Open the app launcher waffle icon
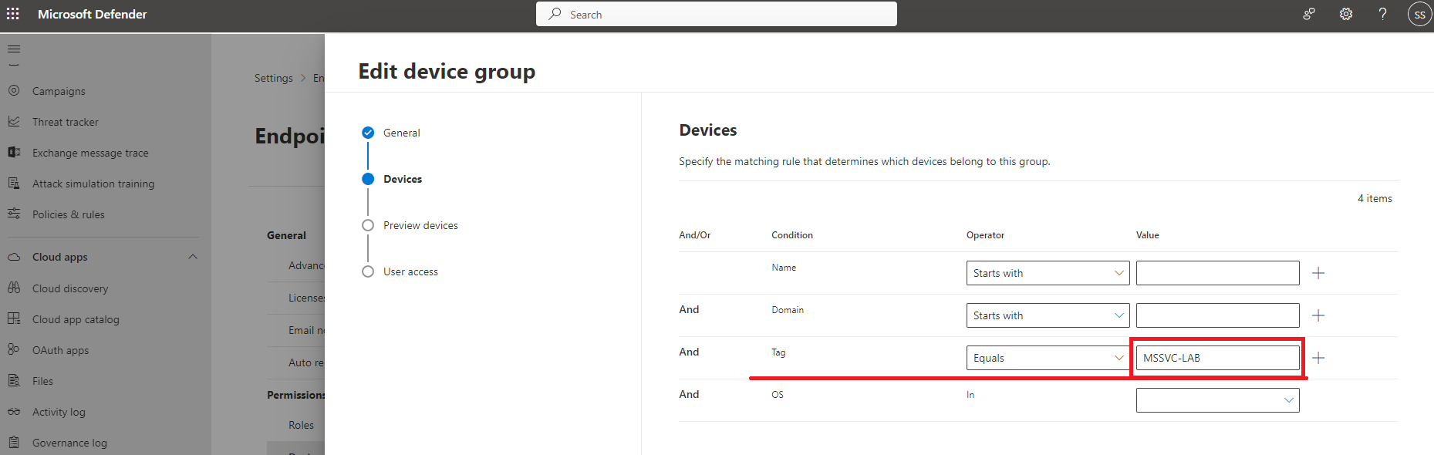The width and height of the screenshot is (1434, 455). (x=13, y=14)
